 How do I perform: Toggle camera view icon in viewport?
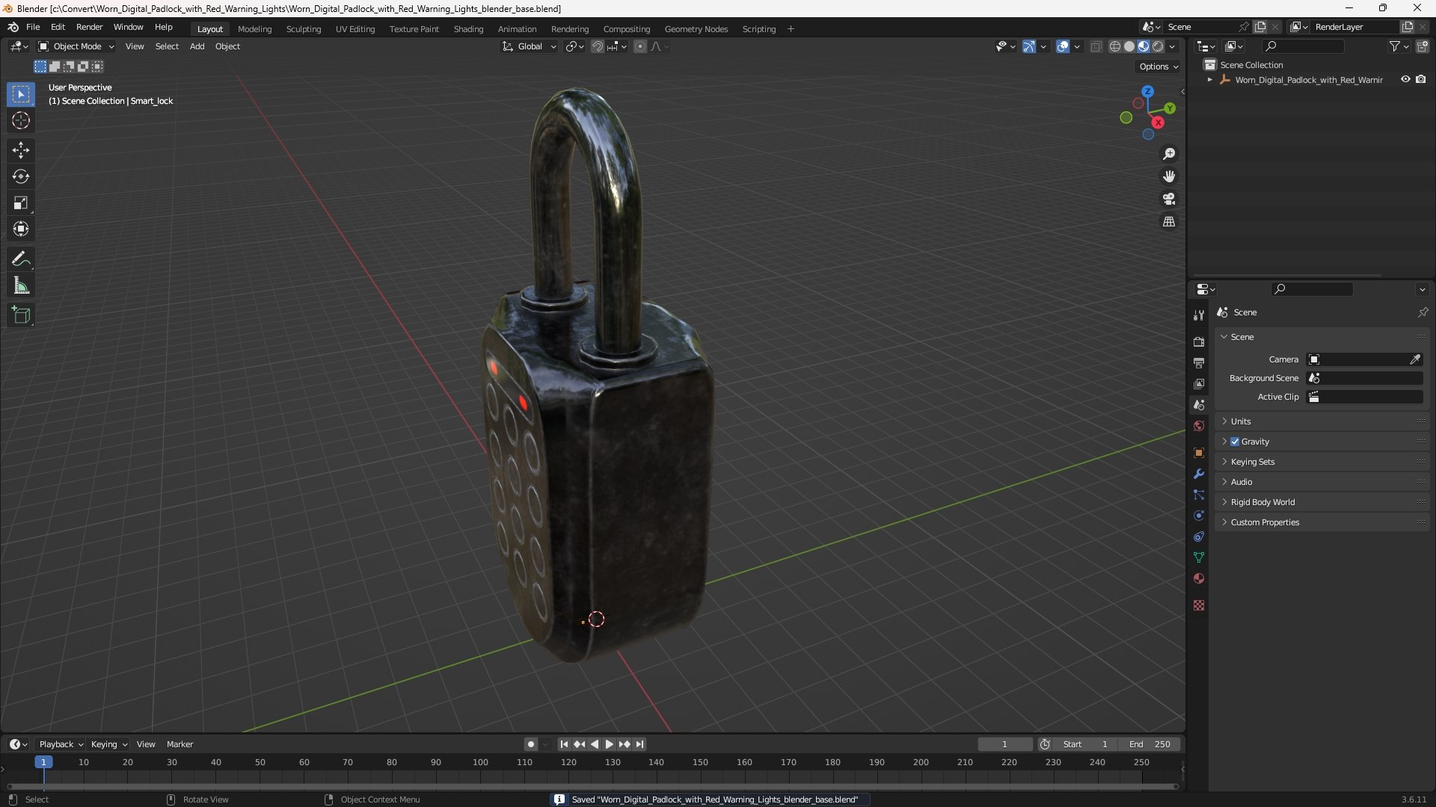[x=1169, y=199]
